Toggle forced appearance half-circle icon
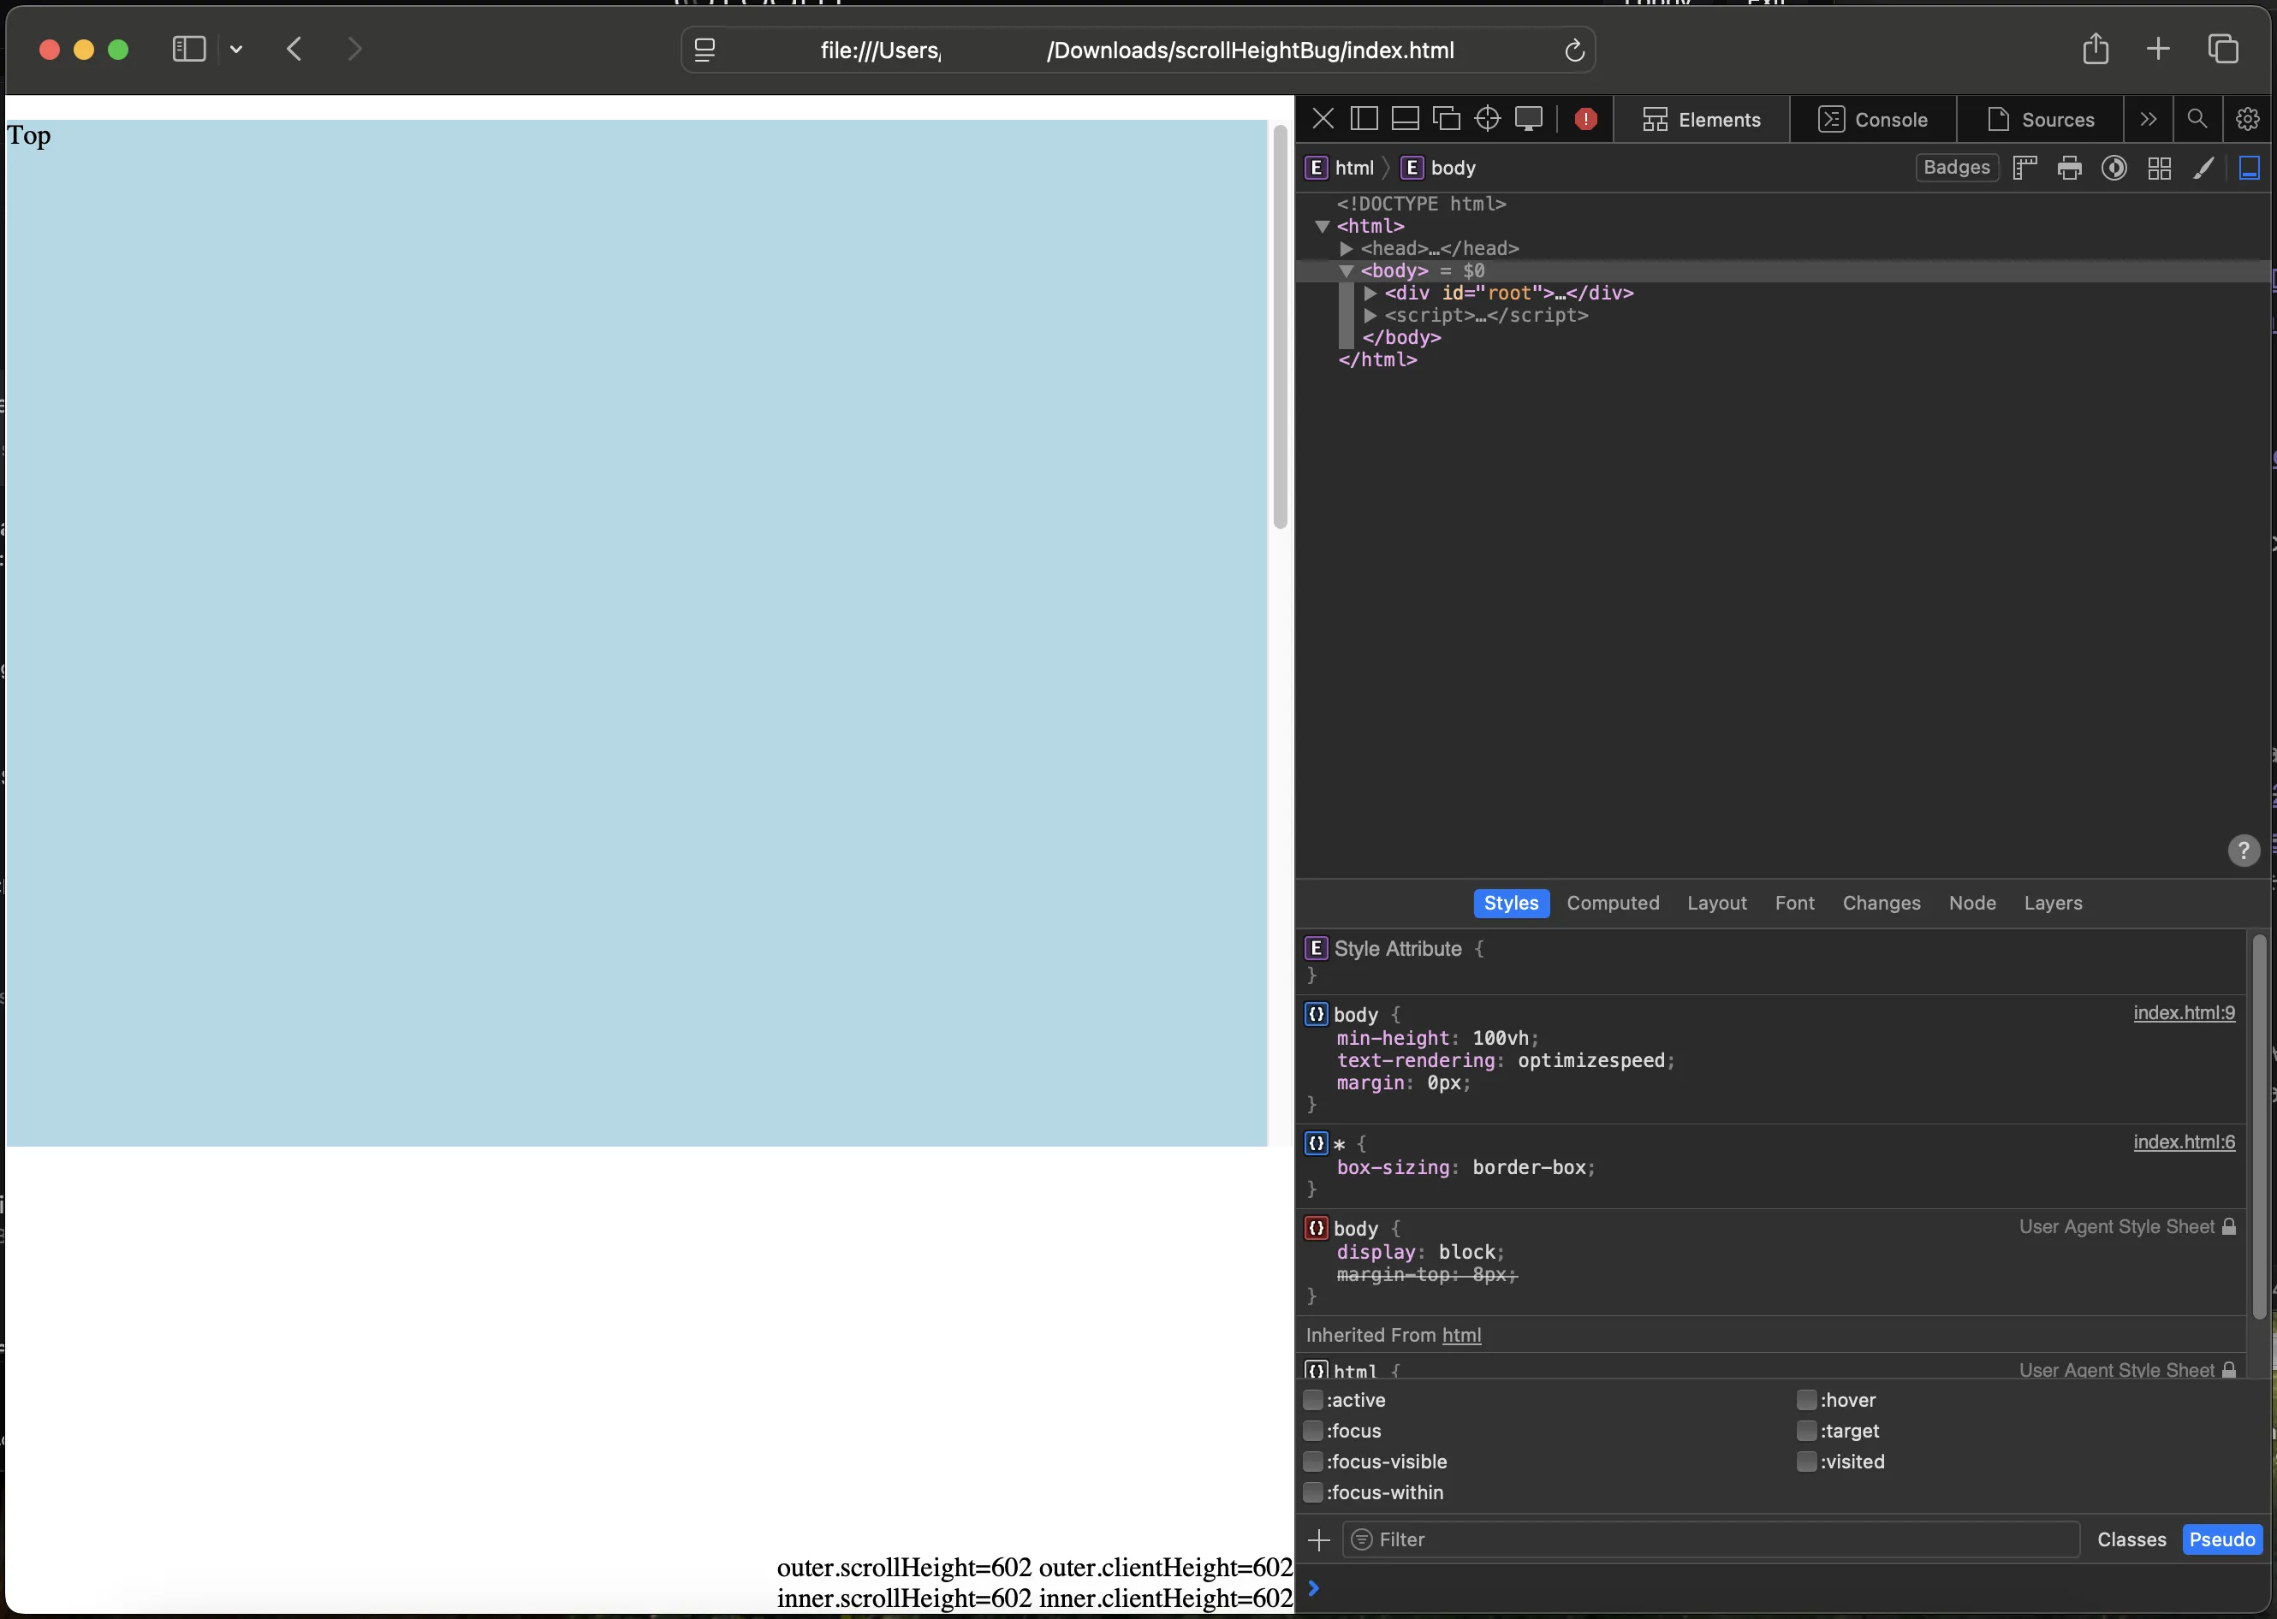Screen dimensions: 2277x1619 point(2114,169)
